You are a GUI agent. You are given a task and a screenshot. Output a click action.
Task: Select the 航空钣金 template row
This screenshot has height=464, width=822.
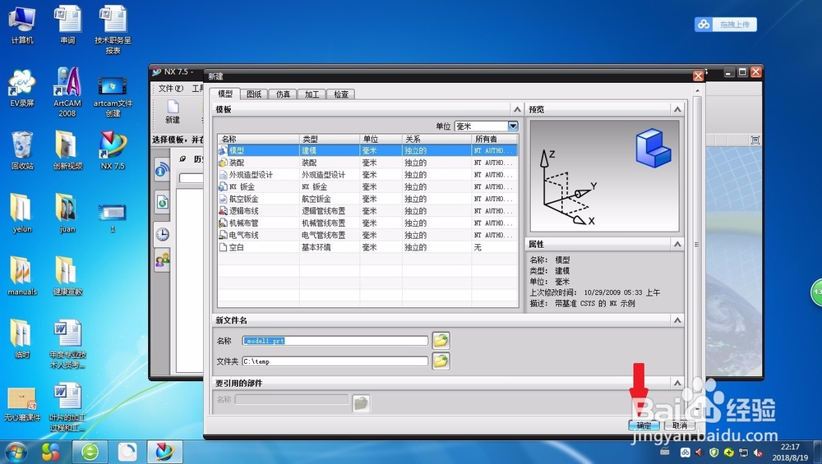coord(367,199)
